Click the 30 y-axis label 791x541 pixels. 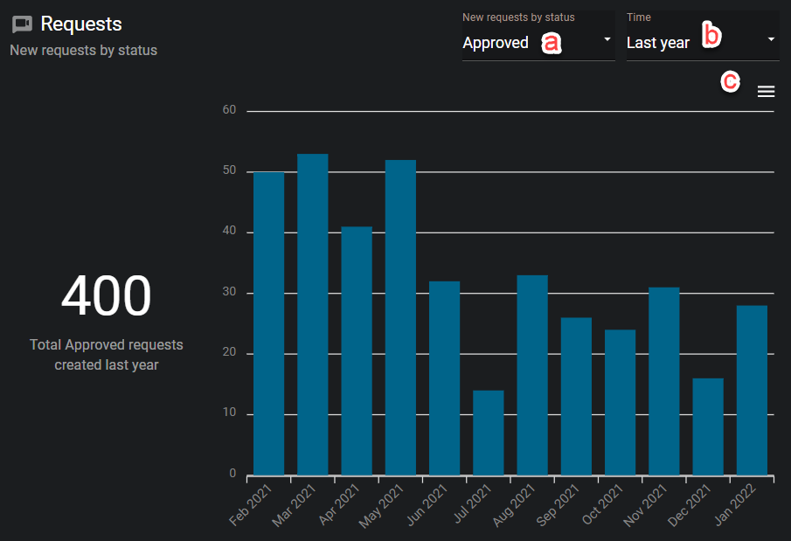tap(229, 292)
